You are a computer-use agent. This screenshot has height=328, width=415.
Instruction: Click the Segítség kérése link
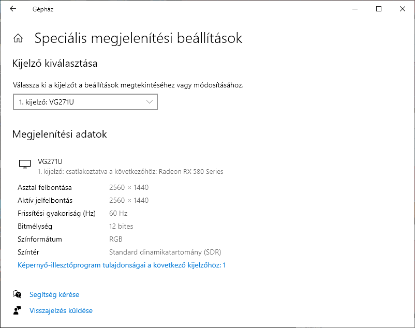pyautogui.click(x=54, y=294)
